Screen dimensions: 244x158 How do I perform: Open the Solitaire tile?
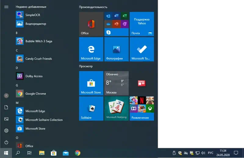[91, 108]
